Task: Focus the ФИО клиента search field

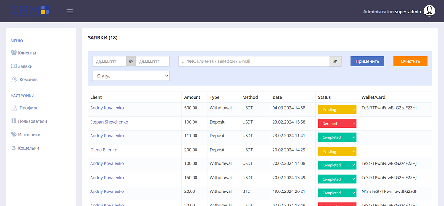Action: point(253,61)
